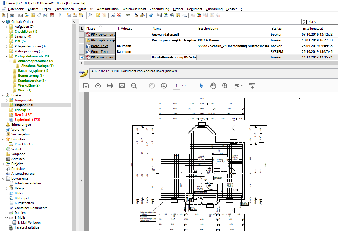Go to next page with the down arrow
This screenshot has height=231, width=338.
pos(164,86)
